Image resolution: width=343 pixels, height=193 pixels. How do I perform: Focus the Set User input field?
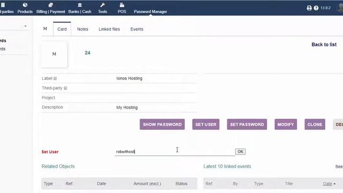point(175,152)
